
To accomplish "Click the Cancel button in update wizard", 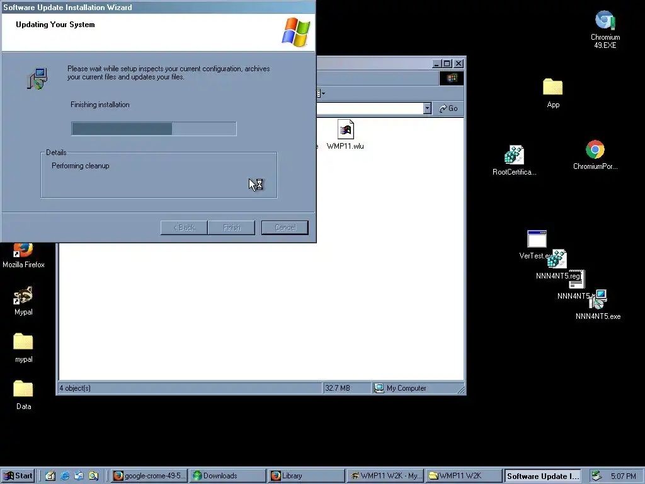I will pos(285,228).
